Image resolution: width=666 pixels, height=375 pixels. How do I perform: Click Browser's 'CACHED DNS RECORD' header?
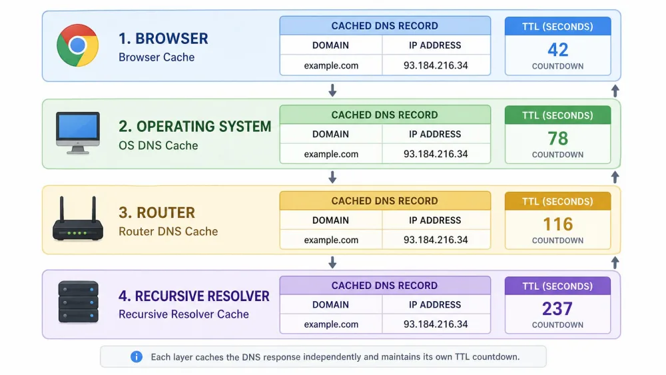(x=385, y=26)
